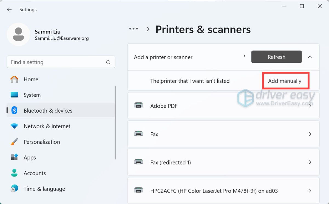Click the Personalization paintbrush icon

point(14,142)
